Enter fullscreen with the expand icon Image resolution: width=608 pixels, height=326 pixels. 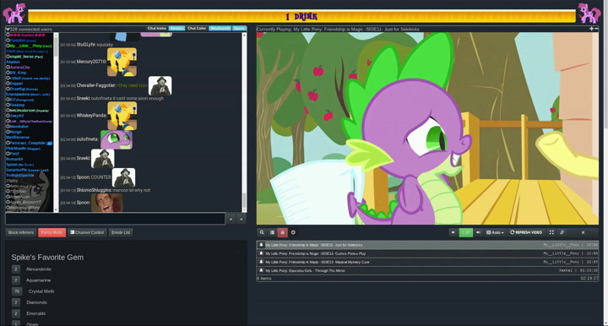[551, 232]
